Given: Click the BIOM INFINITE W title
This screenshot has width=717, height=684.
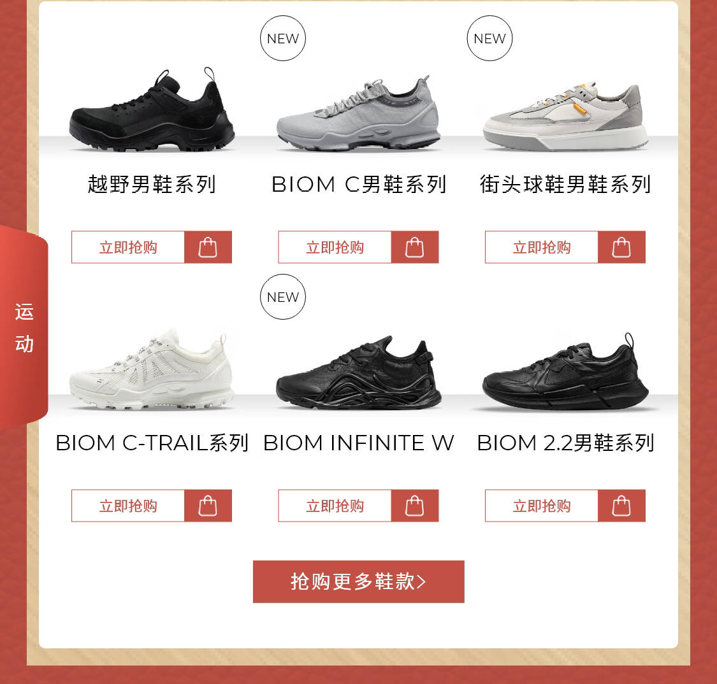Looking at the screenshot, I should pyautogui.click(x=358, y=443).
